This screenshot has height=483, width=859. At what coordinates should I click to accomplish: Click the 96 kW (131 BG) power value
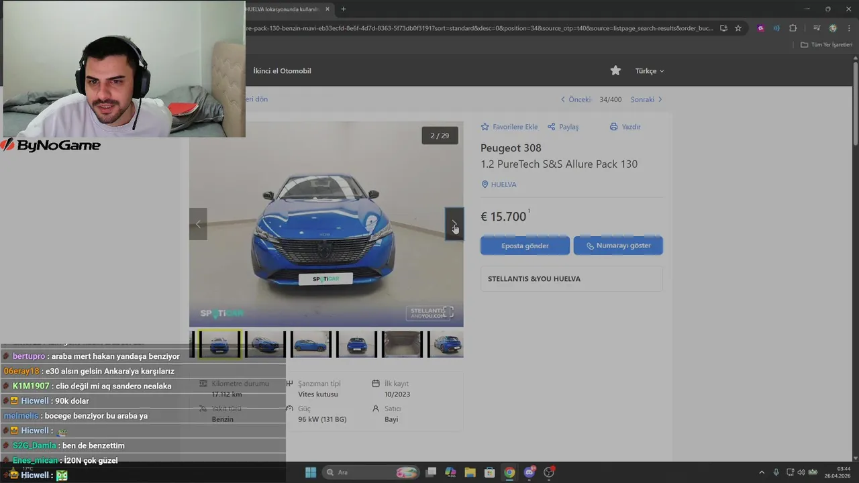click(322, 419)
